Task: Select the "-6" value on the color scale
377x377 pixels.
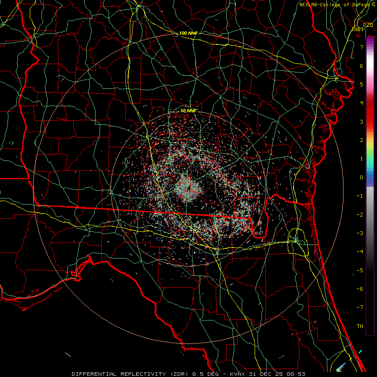Action: [x=360, y=289]
